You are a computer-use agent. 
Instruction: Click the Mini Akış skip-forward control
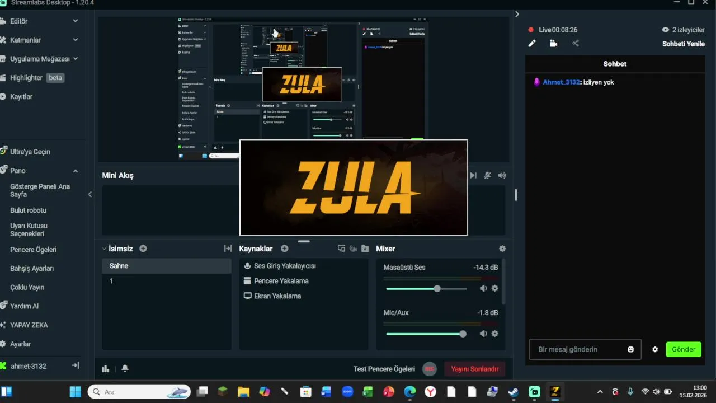point(473,175)
